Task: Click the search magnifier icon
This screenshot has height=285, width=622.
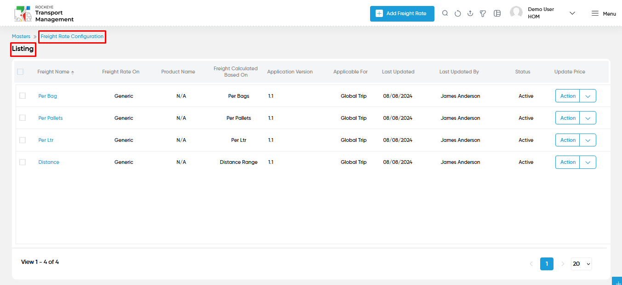Action: (x=445, y=13)
